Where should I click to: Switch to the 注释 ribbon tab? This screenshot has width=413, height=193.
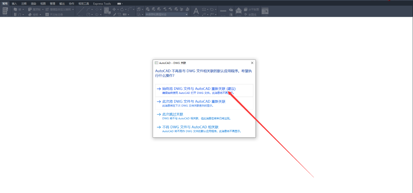click(24, 4)
